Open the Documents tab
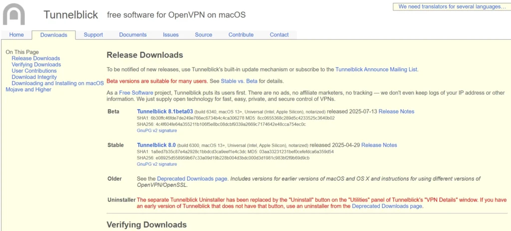This screenshot has width=511, height=231. point(133,35)
